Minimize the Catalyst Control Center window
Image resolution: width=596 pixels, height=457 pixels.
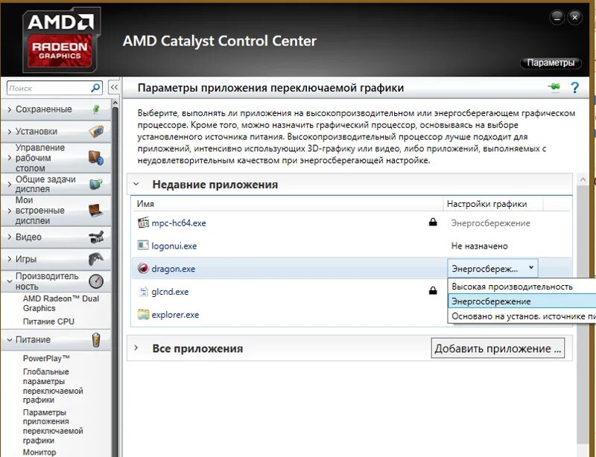(557, 17)
